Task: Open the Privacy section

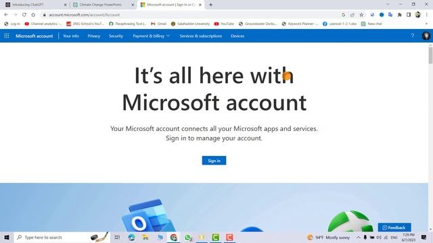Action: pyautogui.click(x=93, y=36)
